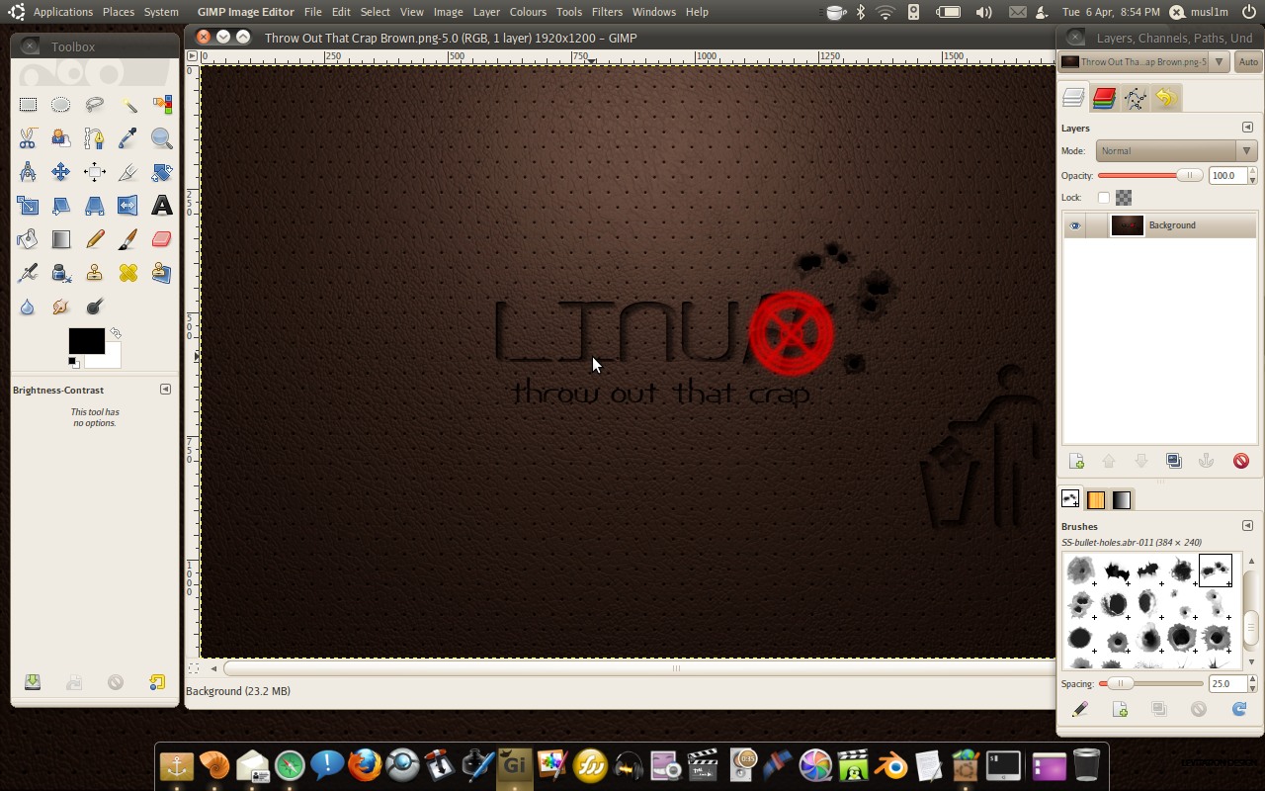Switch to the Gradients tab
This screenshot has height=791, width=1265.
coord(1122,500)
